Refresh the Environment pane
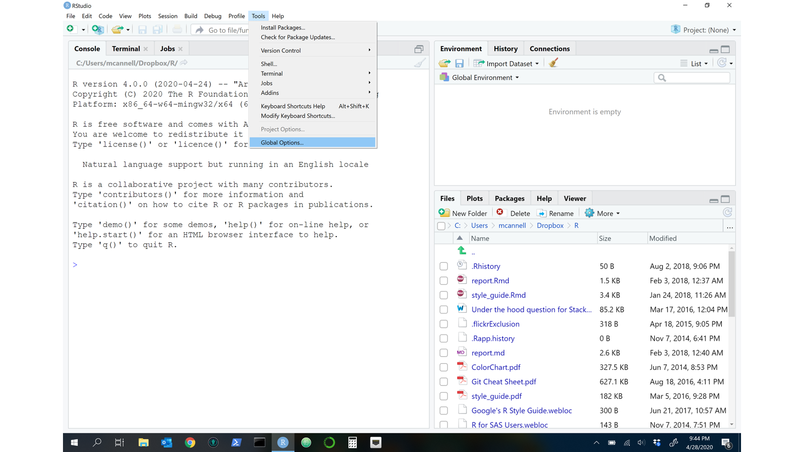804x452 pixels. (x=722, y=63)
